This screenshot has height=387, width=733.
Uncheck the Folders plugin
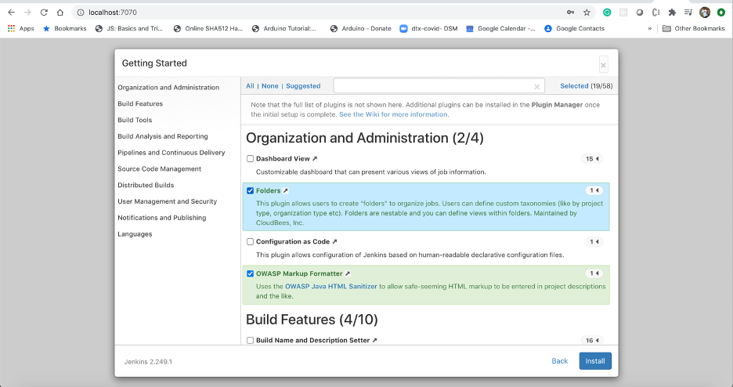[250, 190]
